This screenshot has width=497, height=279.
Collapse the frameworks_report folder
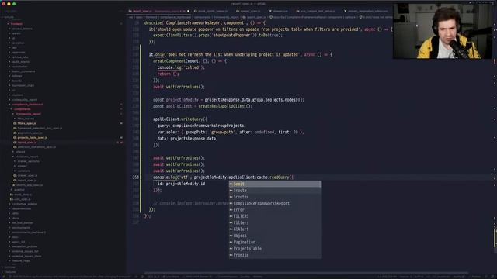tap(14, 114)
